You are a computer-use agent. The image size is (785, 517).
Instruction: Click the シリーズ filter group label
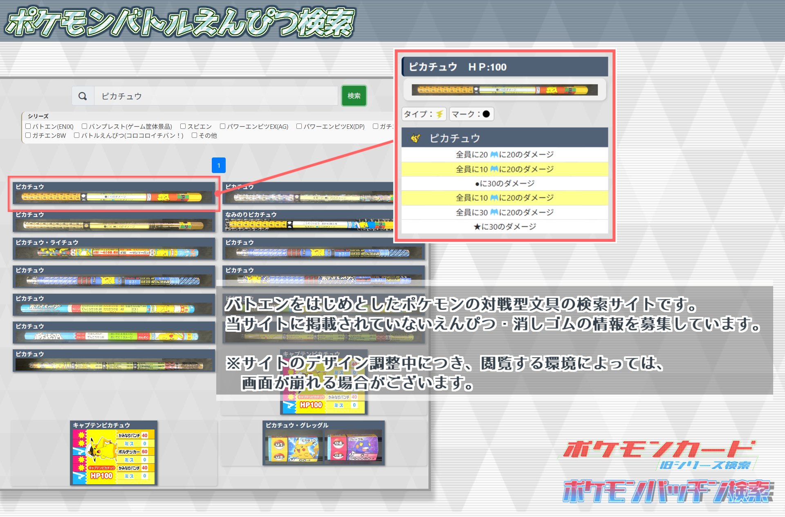(x=38, y=116)
